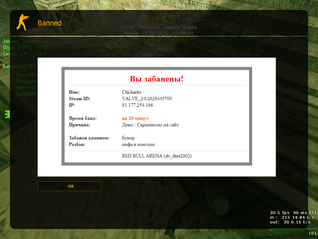Image resolution: width=318 pixels, height=239 pixels.
Task: Click the 'Ник:' label
Action: [75, 92]
